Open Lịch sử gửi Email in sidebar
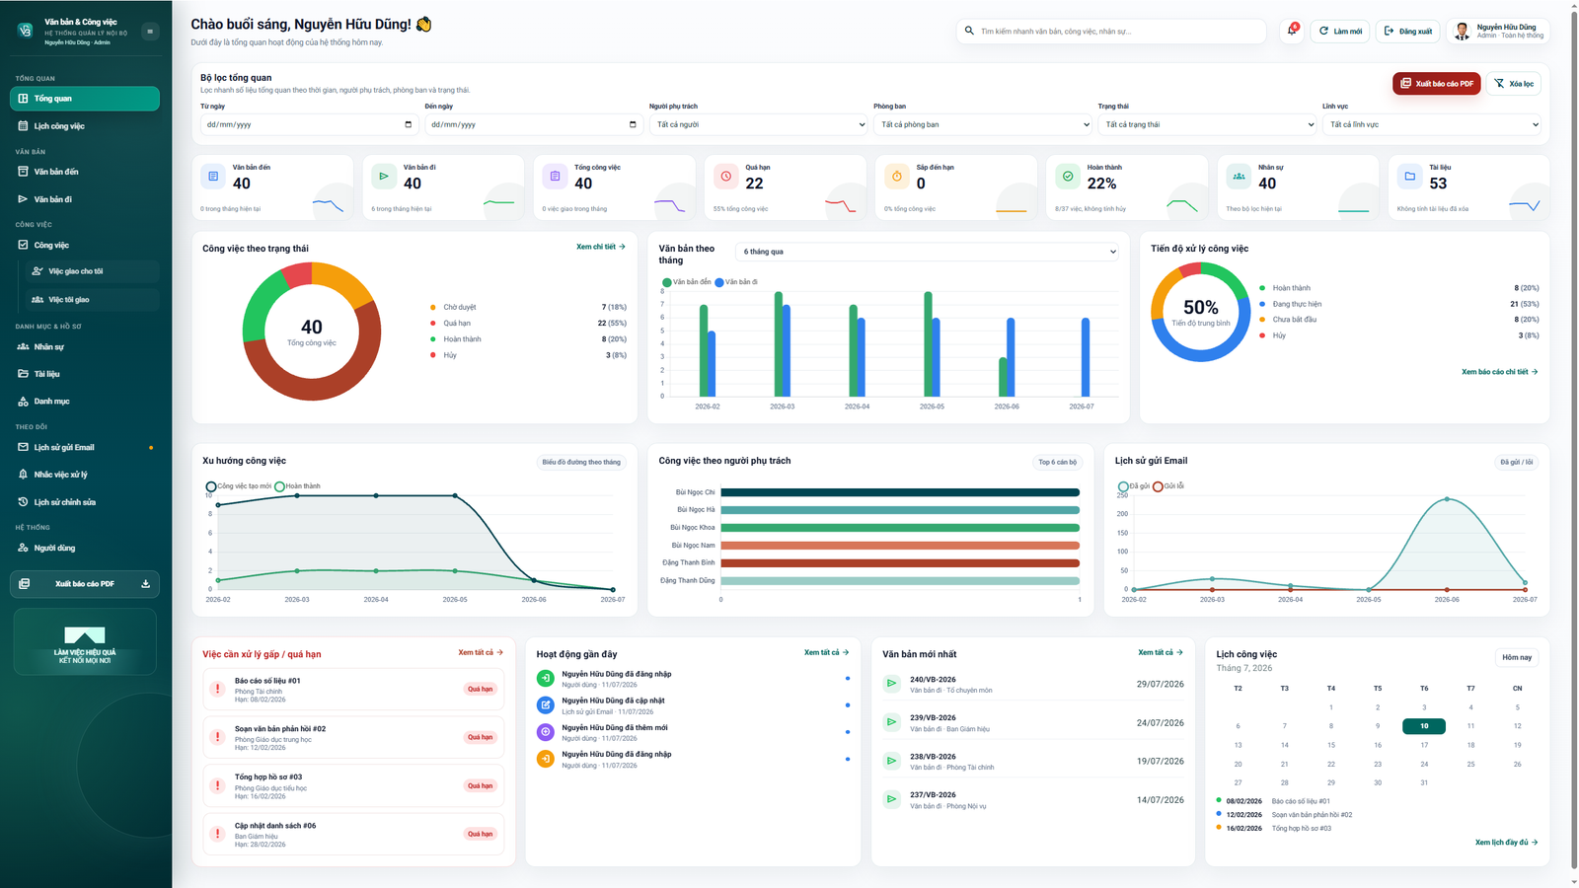This screenshot has width=1579, height=888. tap(85, 447)
